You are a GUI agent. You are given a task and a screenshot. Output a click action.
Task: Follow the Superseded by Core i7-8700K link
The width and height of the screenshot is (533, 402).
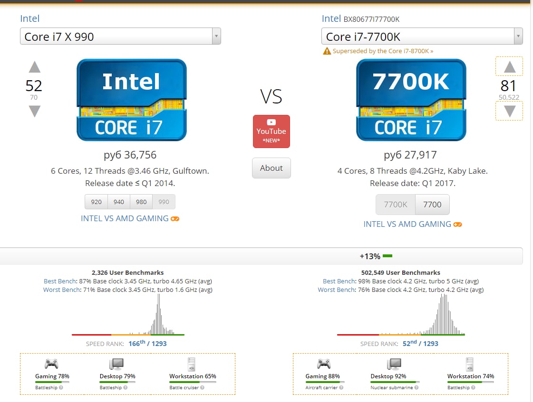383,51
